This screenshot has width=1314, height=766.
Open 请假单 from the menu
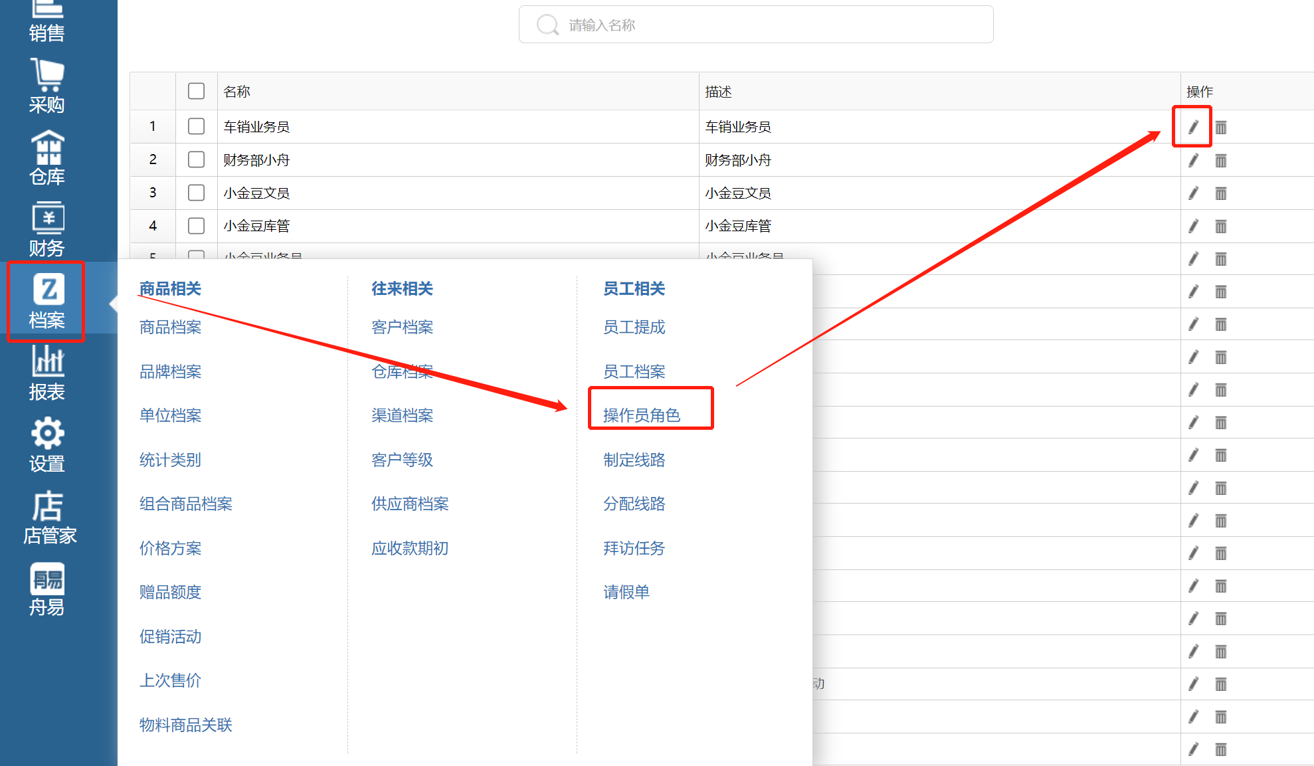click(x=626, y=592)
